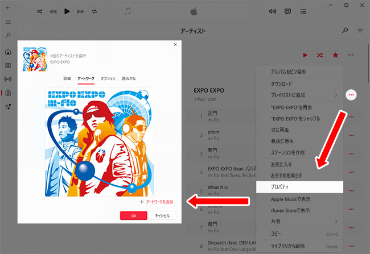Open the music library sidebar icon
This screenshot has height=254, width=370.
[x=9, y=93]
